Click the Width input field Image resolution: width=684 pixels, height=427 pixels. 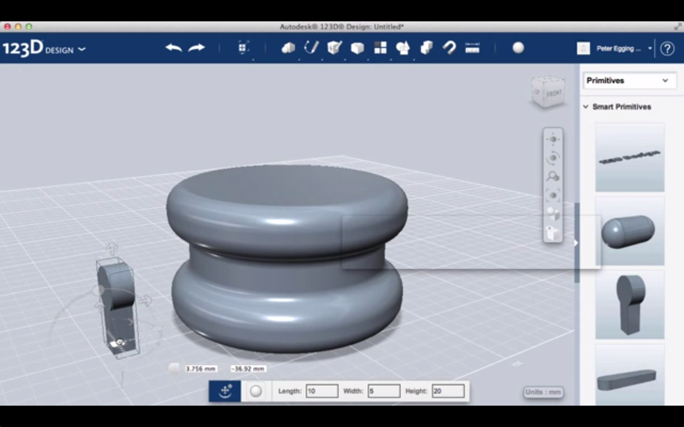(x=384, y=391)
